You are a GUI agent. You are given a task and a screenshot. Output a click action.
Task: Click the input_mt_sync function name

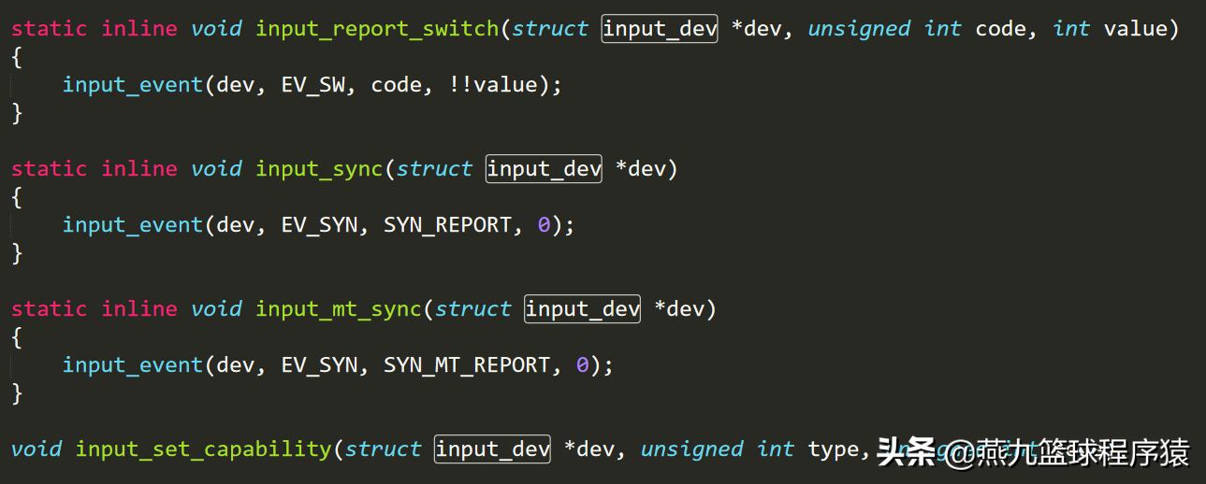coord(339,309)
